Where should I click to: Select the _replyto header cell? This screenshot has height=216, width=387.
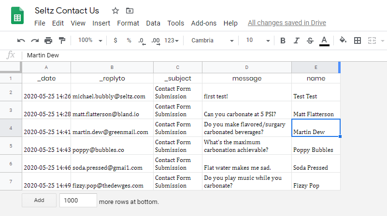click(112, 78)
